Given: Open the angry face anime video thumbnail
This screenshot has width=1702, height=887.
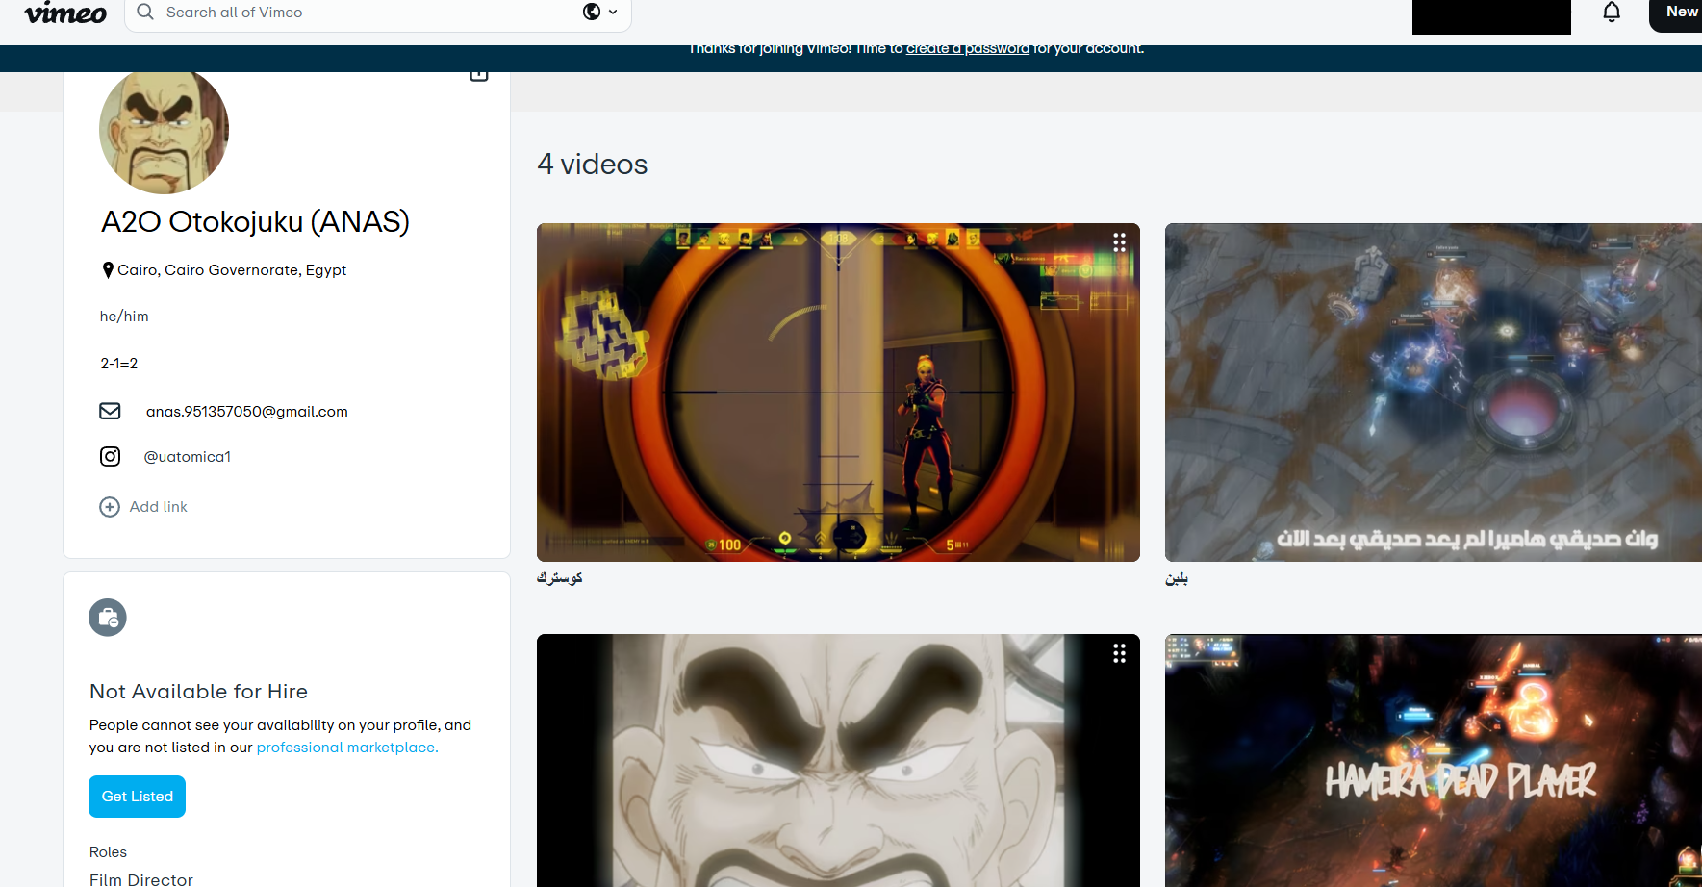Looking at the screenshot, I should 838,760.
